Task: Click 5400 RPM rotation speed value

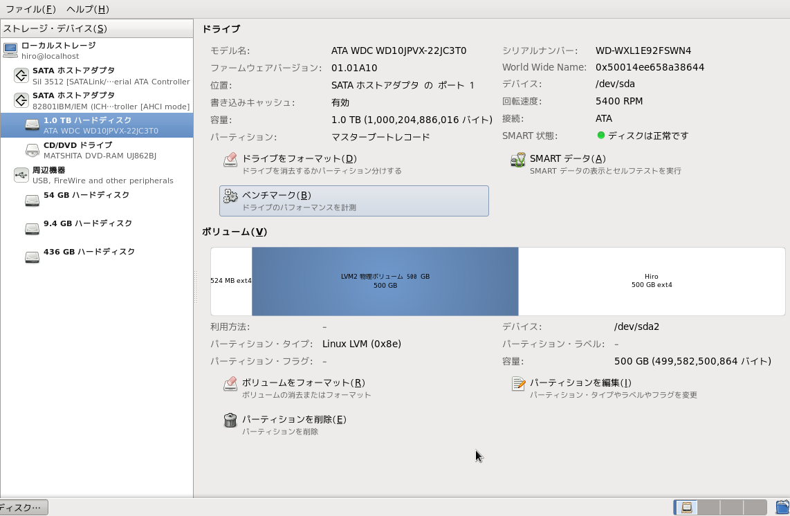Action: pos(619,101)
